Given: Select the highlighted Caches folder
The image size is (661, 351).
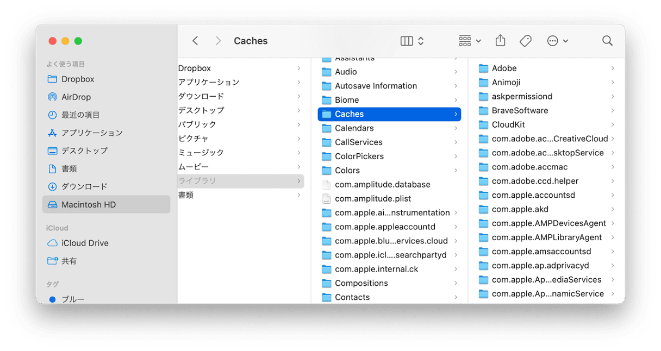Looking at the screenshot, I should (x=389, y=114).
